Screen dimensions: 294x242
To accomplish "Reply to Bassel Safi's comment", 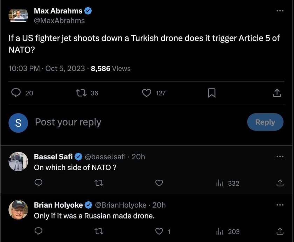I will point(39,183).
